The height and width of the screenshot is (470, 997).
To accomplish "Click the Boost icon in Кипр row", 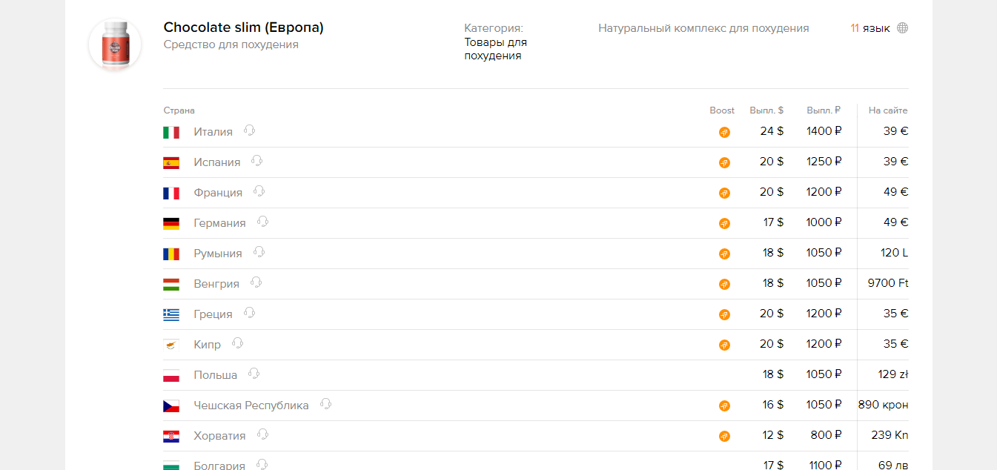I will click(x=724, y=345).
